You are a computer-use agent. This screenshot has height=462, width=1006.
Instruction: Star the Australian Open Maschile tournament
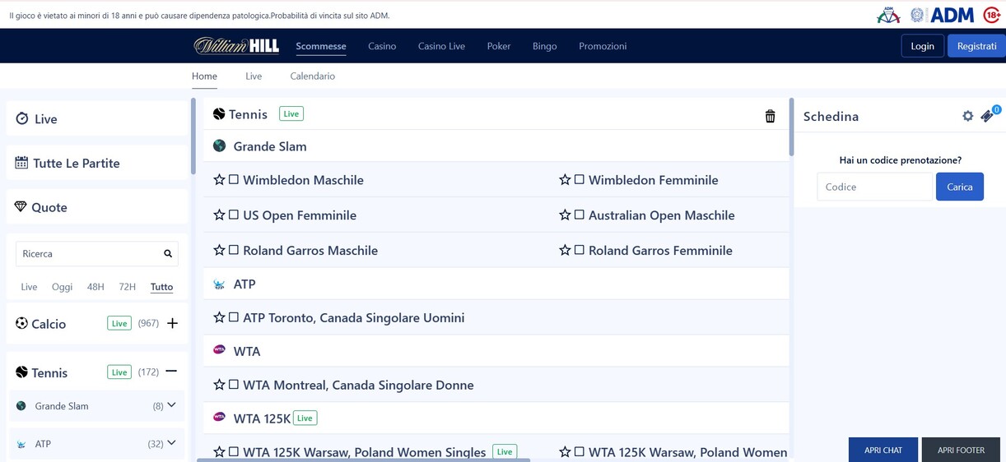coord(565,215)
